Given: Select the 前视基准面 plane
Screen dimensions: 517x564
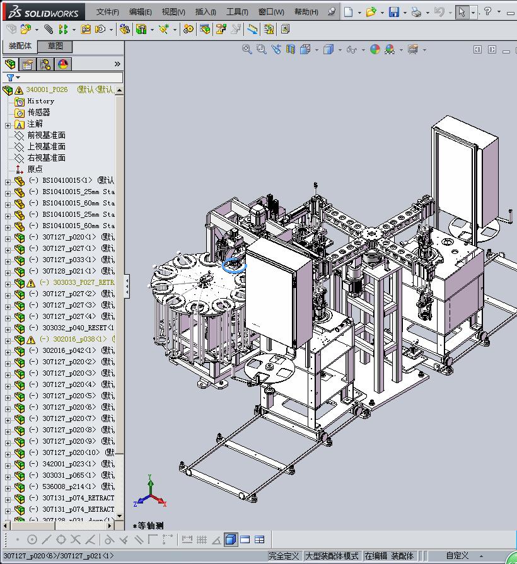Looking at the screenshot, I should pos(47,135).
